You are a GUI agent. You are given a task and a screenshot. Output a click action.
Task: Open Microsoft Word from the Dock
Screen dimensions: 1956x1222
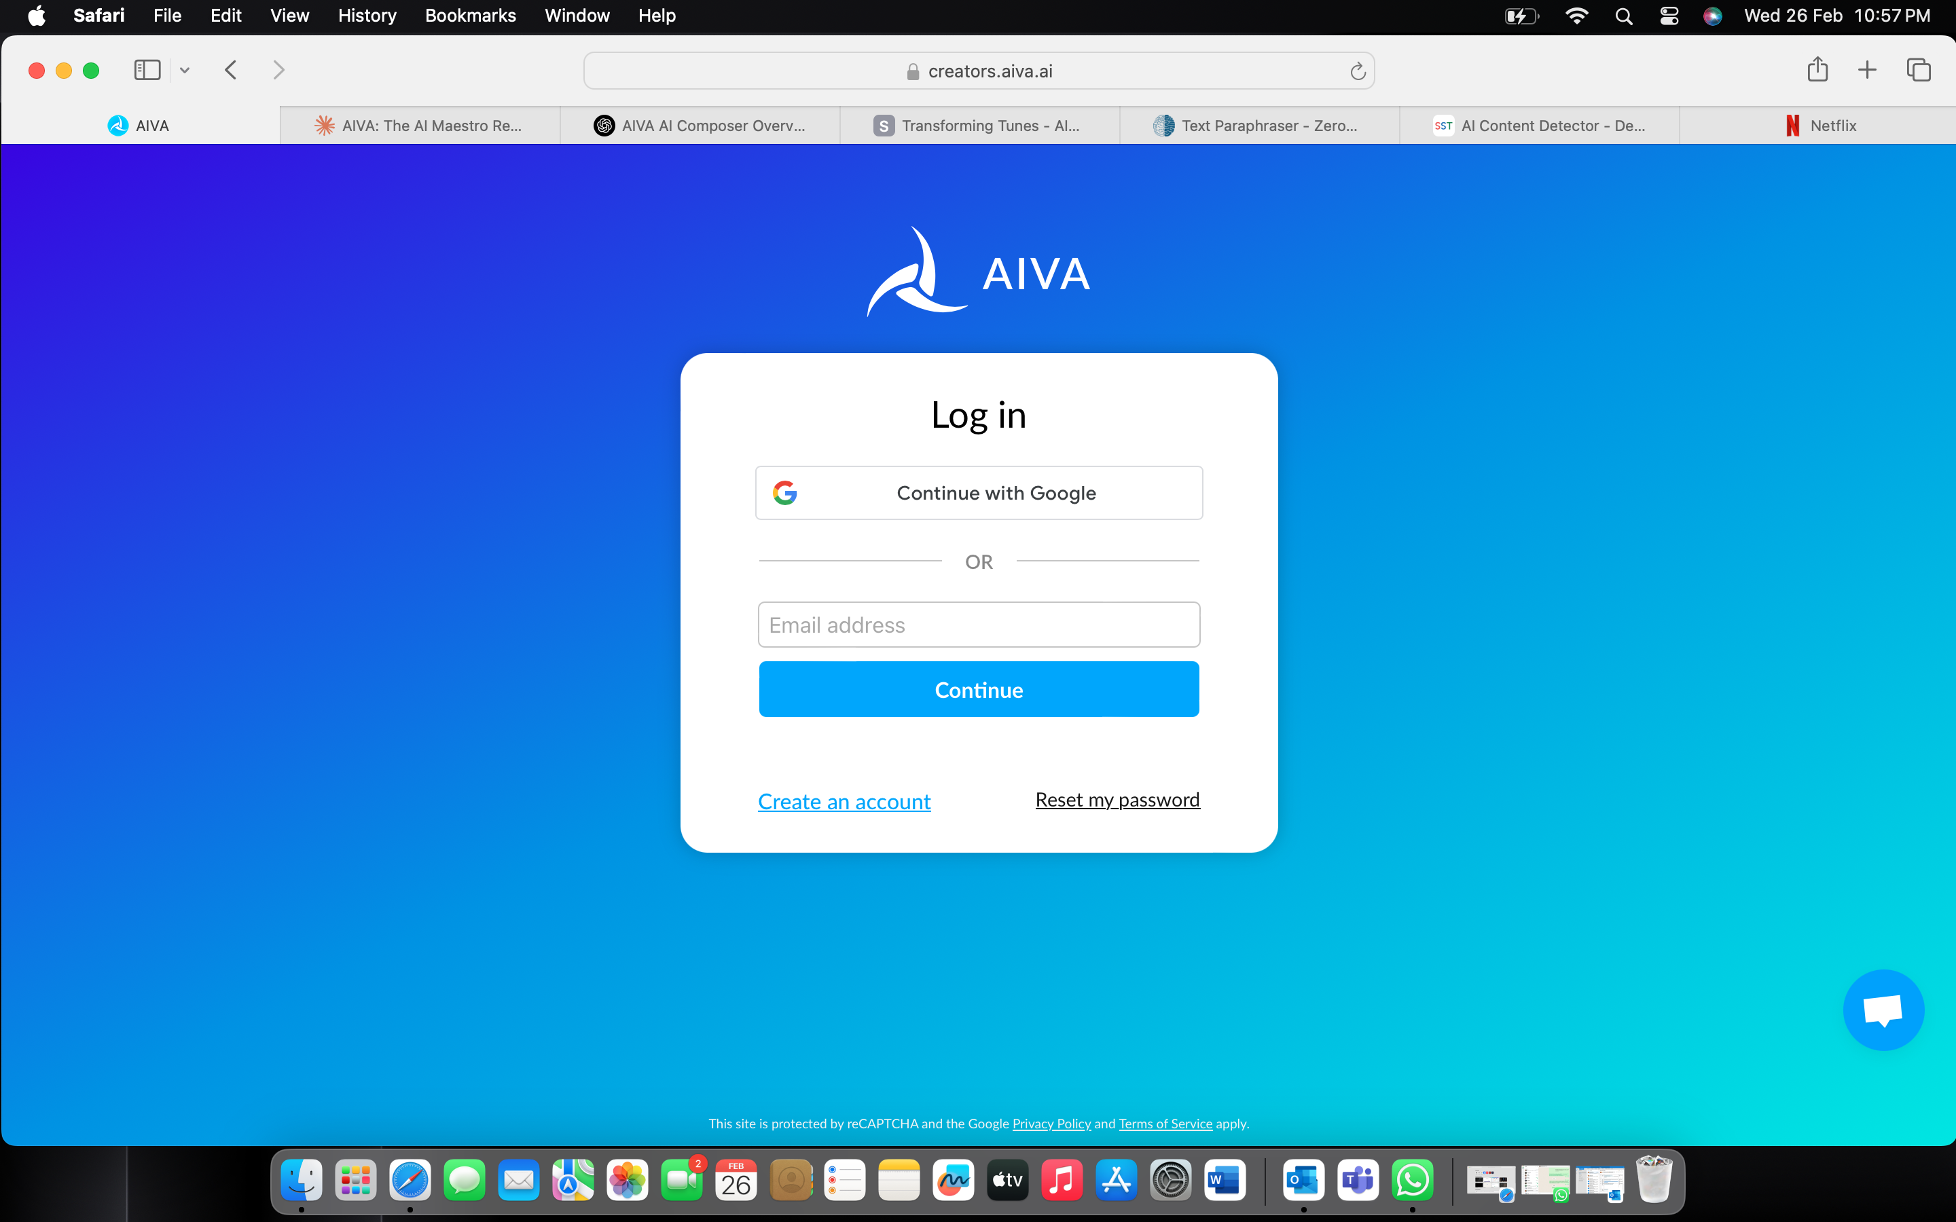[1225, 1181]
